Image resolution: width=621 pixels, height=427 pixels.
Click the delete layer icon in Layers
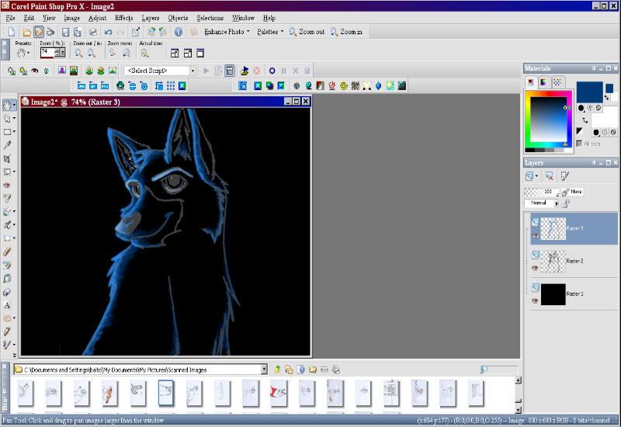click(550, 175)
